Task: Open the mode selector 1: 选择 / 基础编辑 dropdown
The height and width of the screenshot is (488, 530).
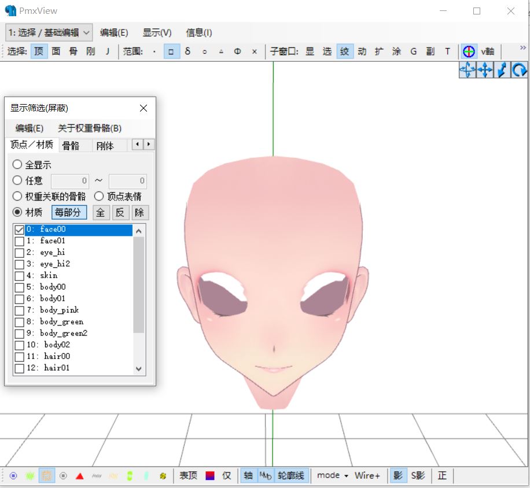Action: point(49,32)
